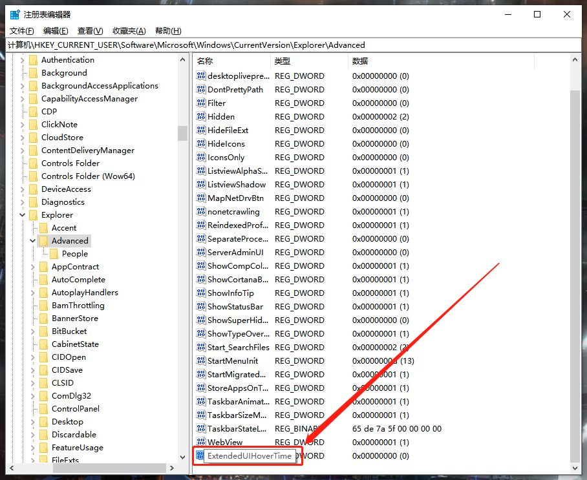587x480 pixels.
Task: Click the Advanced folder icon in the tree
Action: pyautogui.click(x=43, y=240)
